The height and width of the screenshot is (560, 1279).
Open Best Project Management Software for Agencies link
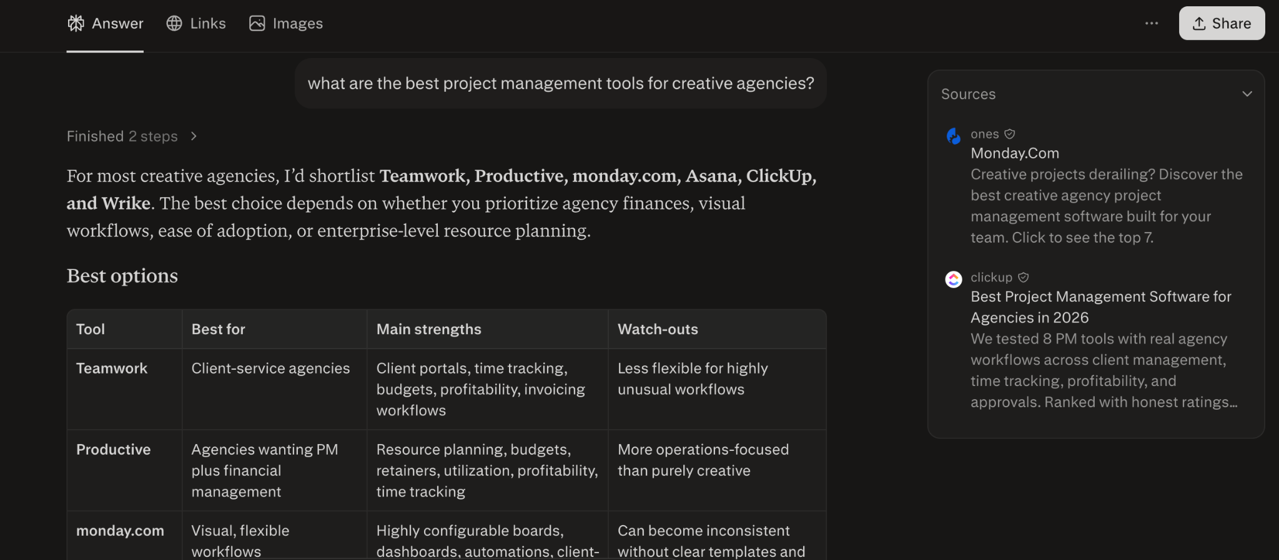1100,307
